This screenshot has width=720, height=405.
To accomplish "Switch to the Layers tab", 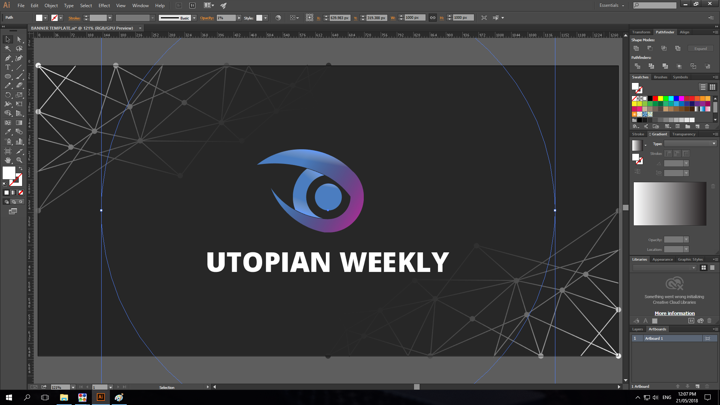I will pyautogui.click(x=637, y=329).
